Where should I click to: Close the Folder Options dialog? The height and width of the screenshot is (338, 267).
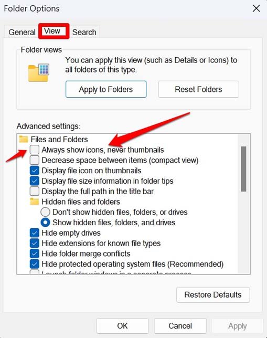[256, 8]
